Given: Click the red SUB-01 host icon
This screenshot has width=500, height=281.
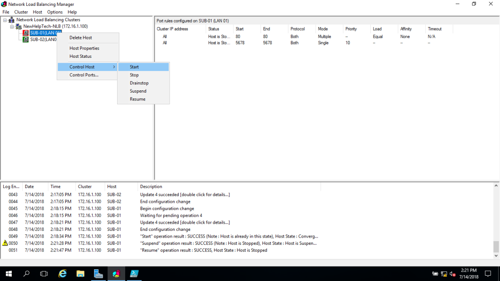Looking at the screenshot, I should point(25,33).
